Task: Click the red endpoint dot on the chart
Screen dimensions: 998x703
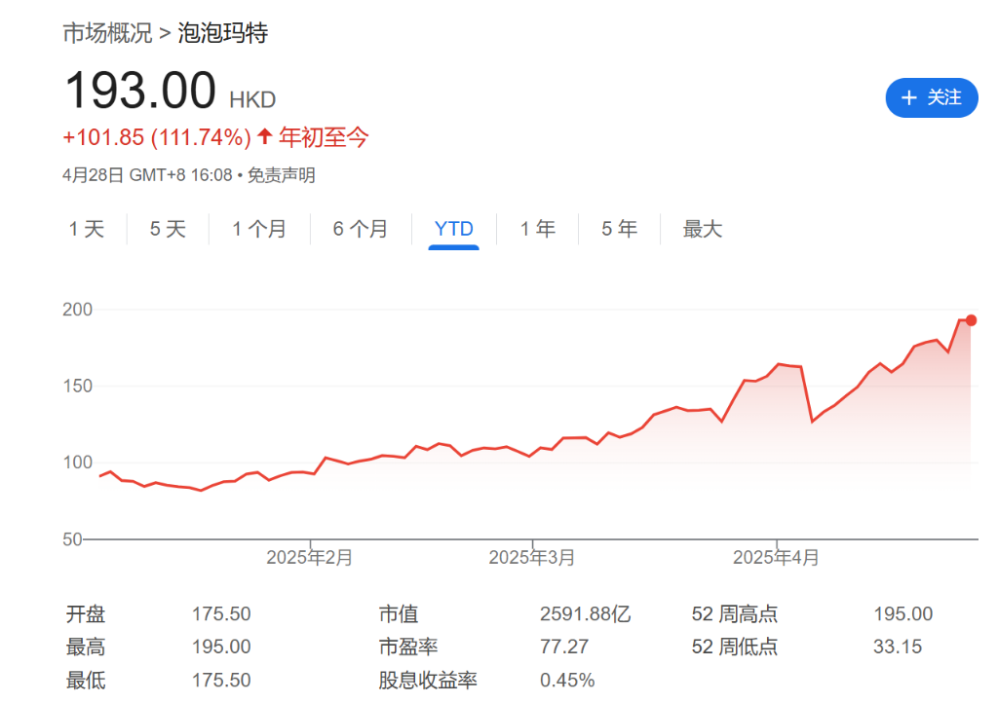Action: click(971, 320)
